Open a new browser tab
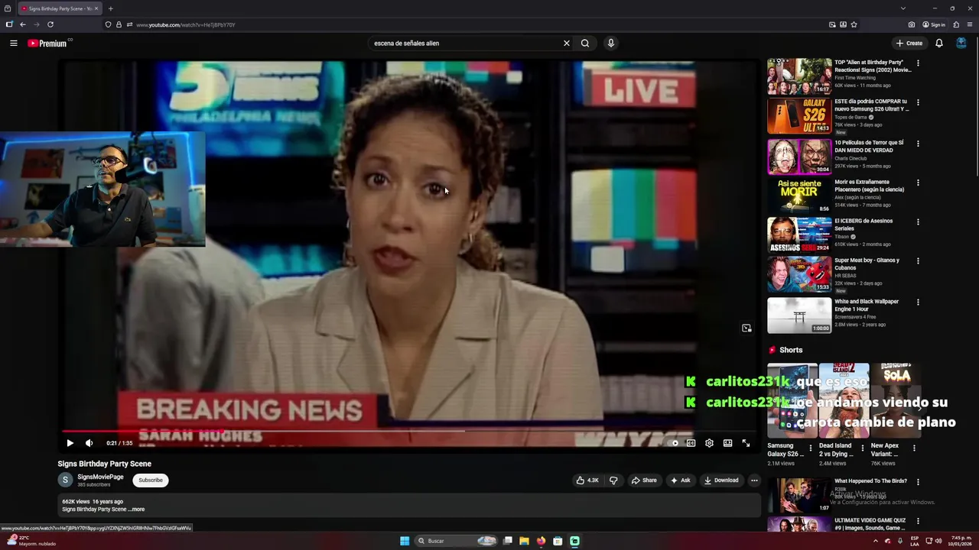Viewport: 979px width, 550px height. pyautogui.click(x=110, y=8)
